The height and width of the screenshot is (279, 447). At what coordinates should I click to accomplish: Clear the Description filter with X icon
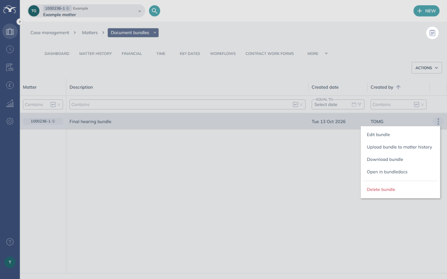(301, 105)
